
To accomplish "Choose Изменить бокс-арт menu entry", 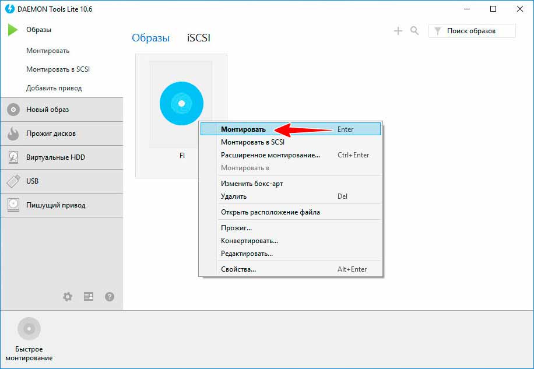I will tap(290, 184).
